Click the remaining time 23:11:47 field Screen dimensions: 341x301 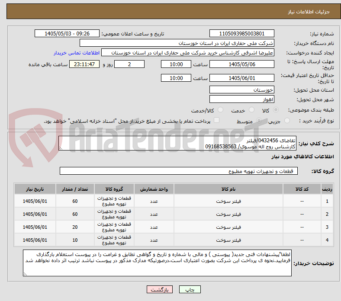[84, 64]
